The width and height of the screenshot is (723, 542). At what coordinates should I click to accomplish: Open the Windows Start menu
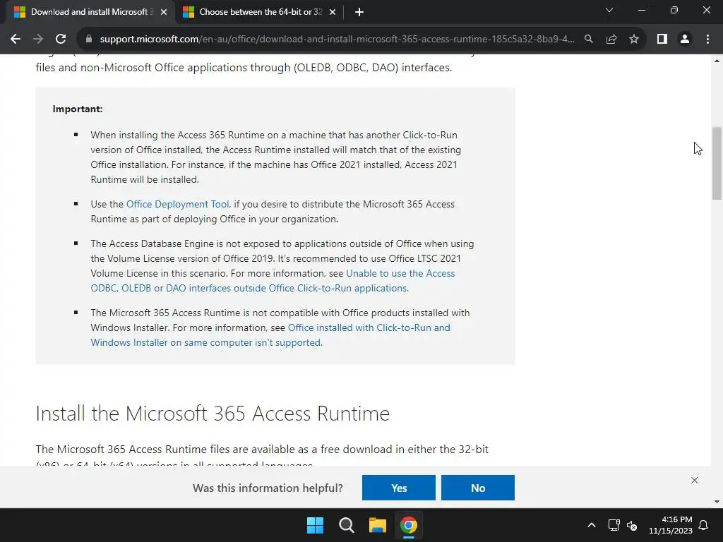coord(316,525)
